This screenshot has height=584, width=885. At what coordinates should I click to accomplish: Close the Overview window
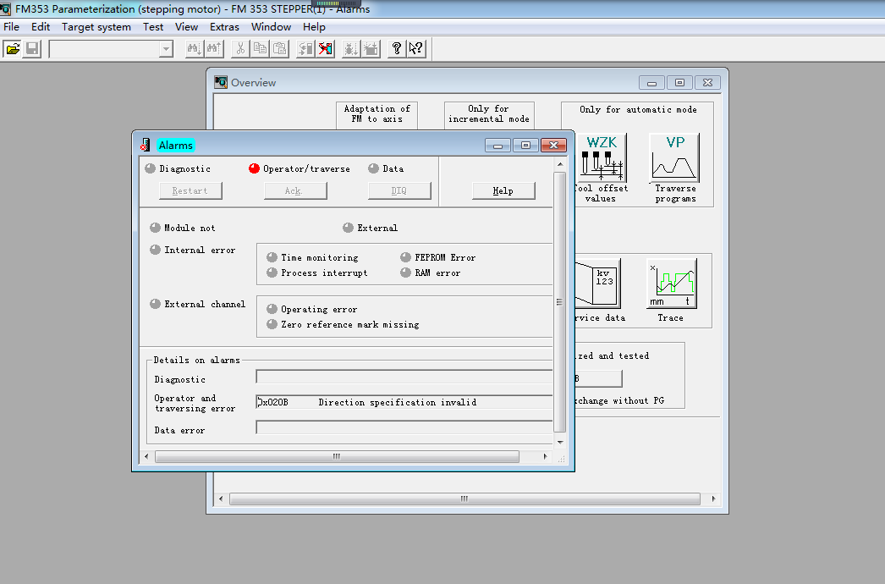pos(708,82)
